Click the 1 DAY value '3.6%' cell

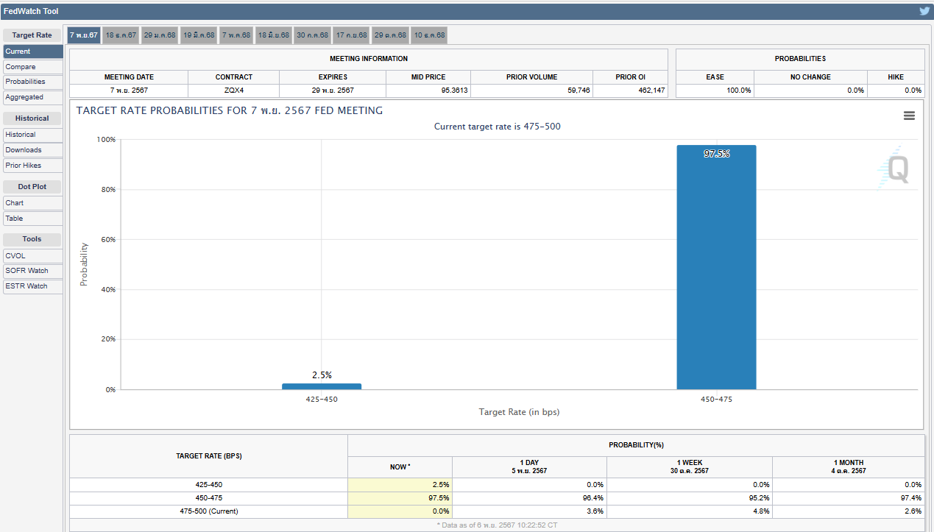tap(530, 511)
